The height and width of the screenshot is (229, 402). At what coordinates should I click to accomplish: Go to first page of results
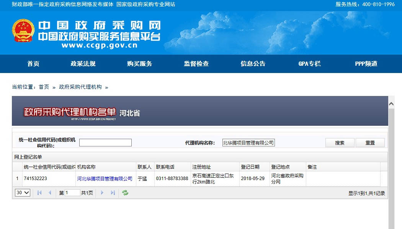point(39,193)
